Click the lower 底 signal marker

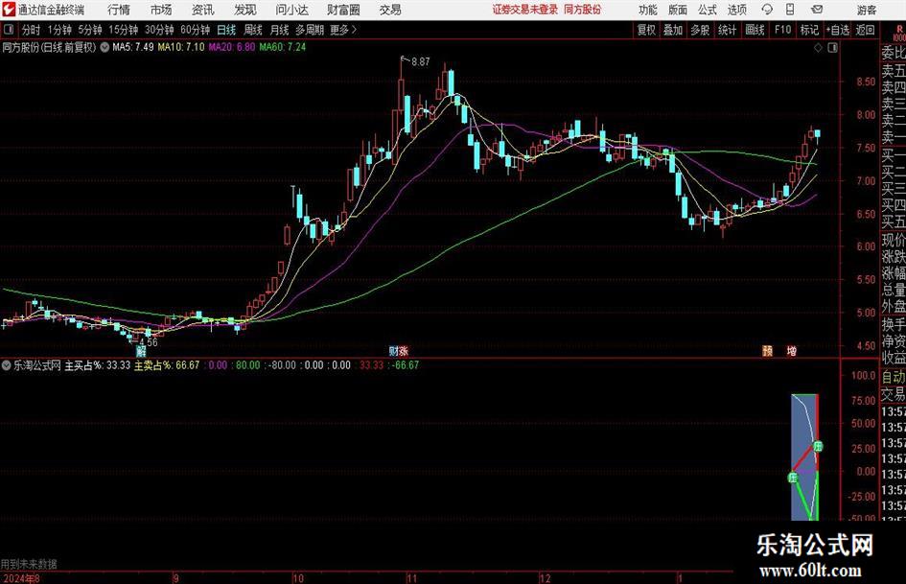pyautogui.click(x=793, y=478)
